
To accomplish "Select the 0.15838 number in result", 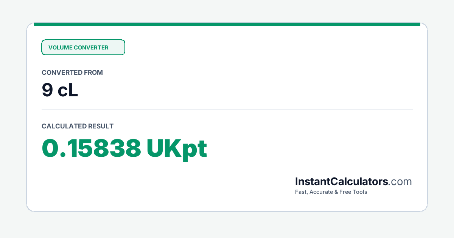I will click(x=91, y=148).
